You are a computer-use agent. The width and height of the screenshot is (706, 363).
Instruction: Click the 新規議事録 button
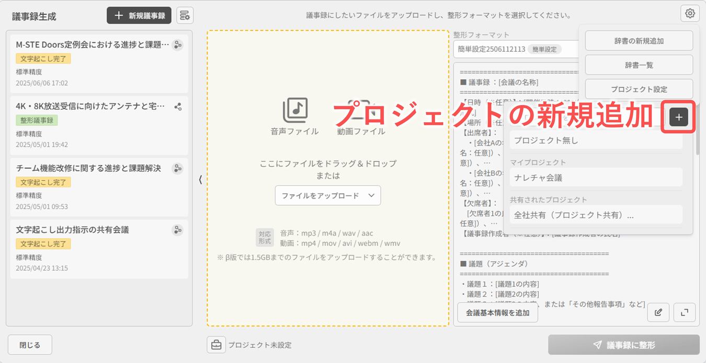[x=139, y=15]
